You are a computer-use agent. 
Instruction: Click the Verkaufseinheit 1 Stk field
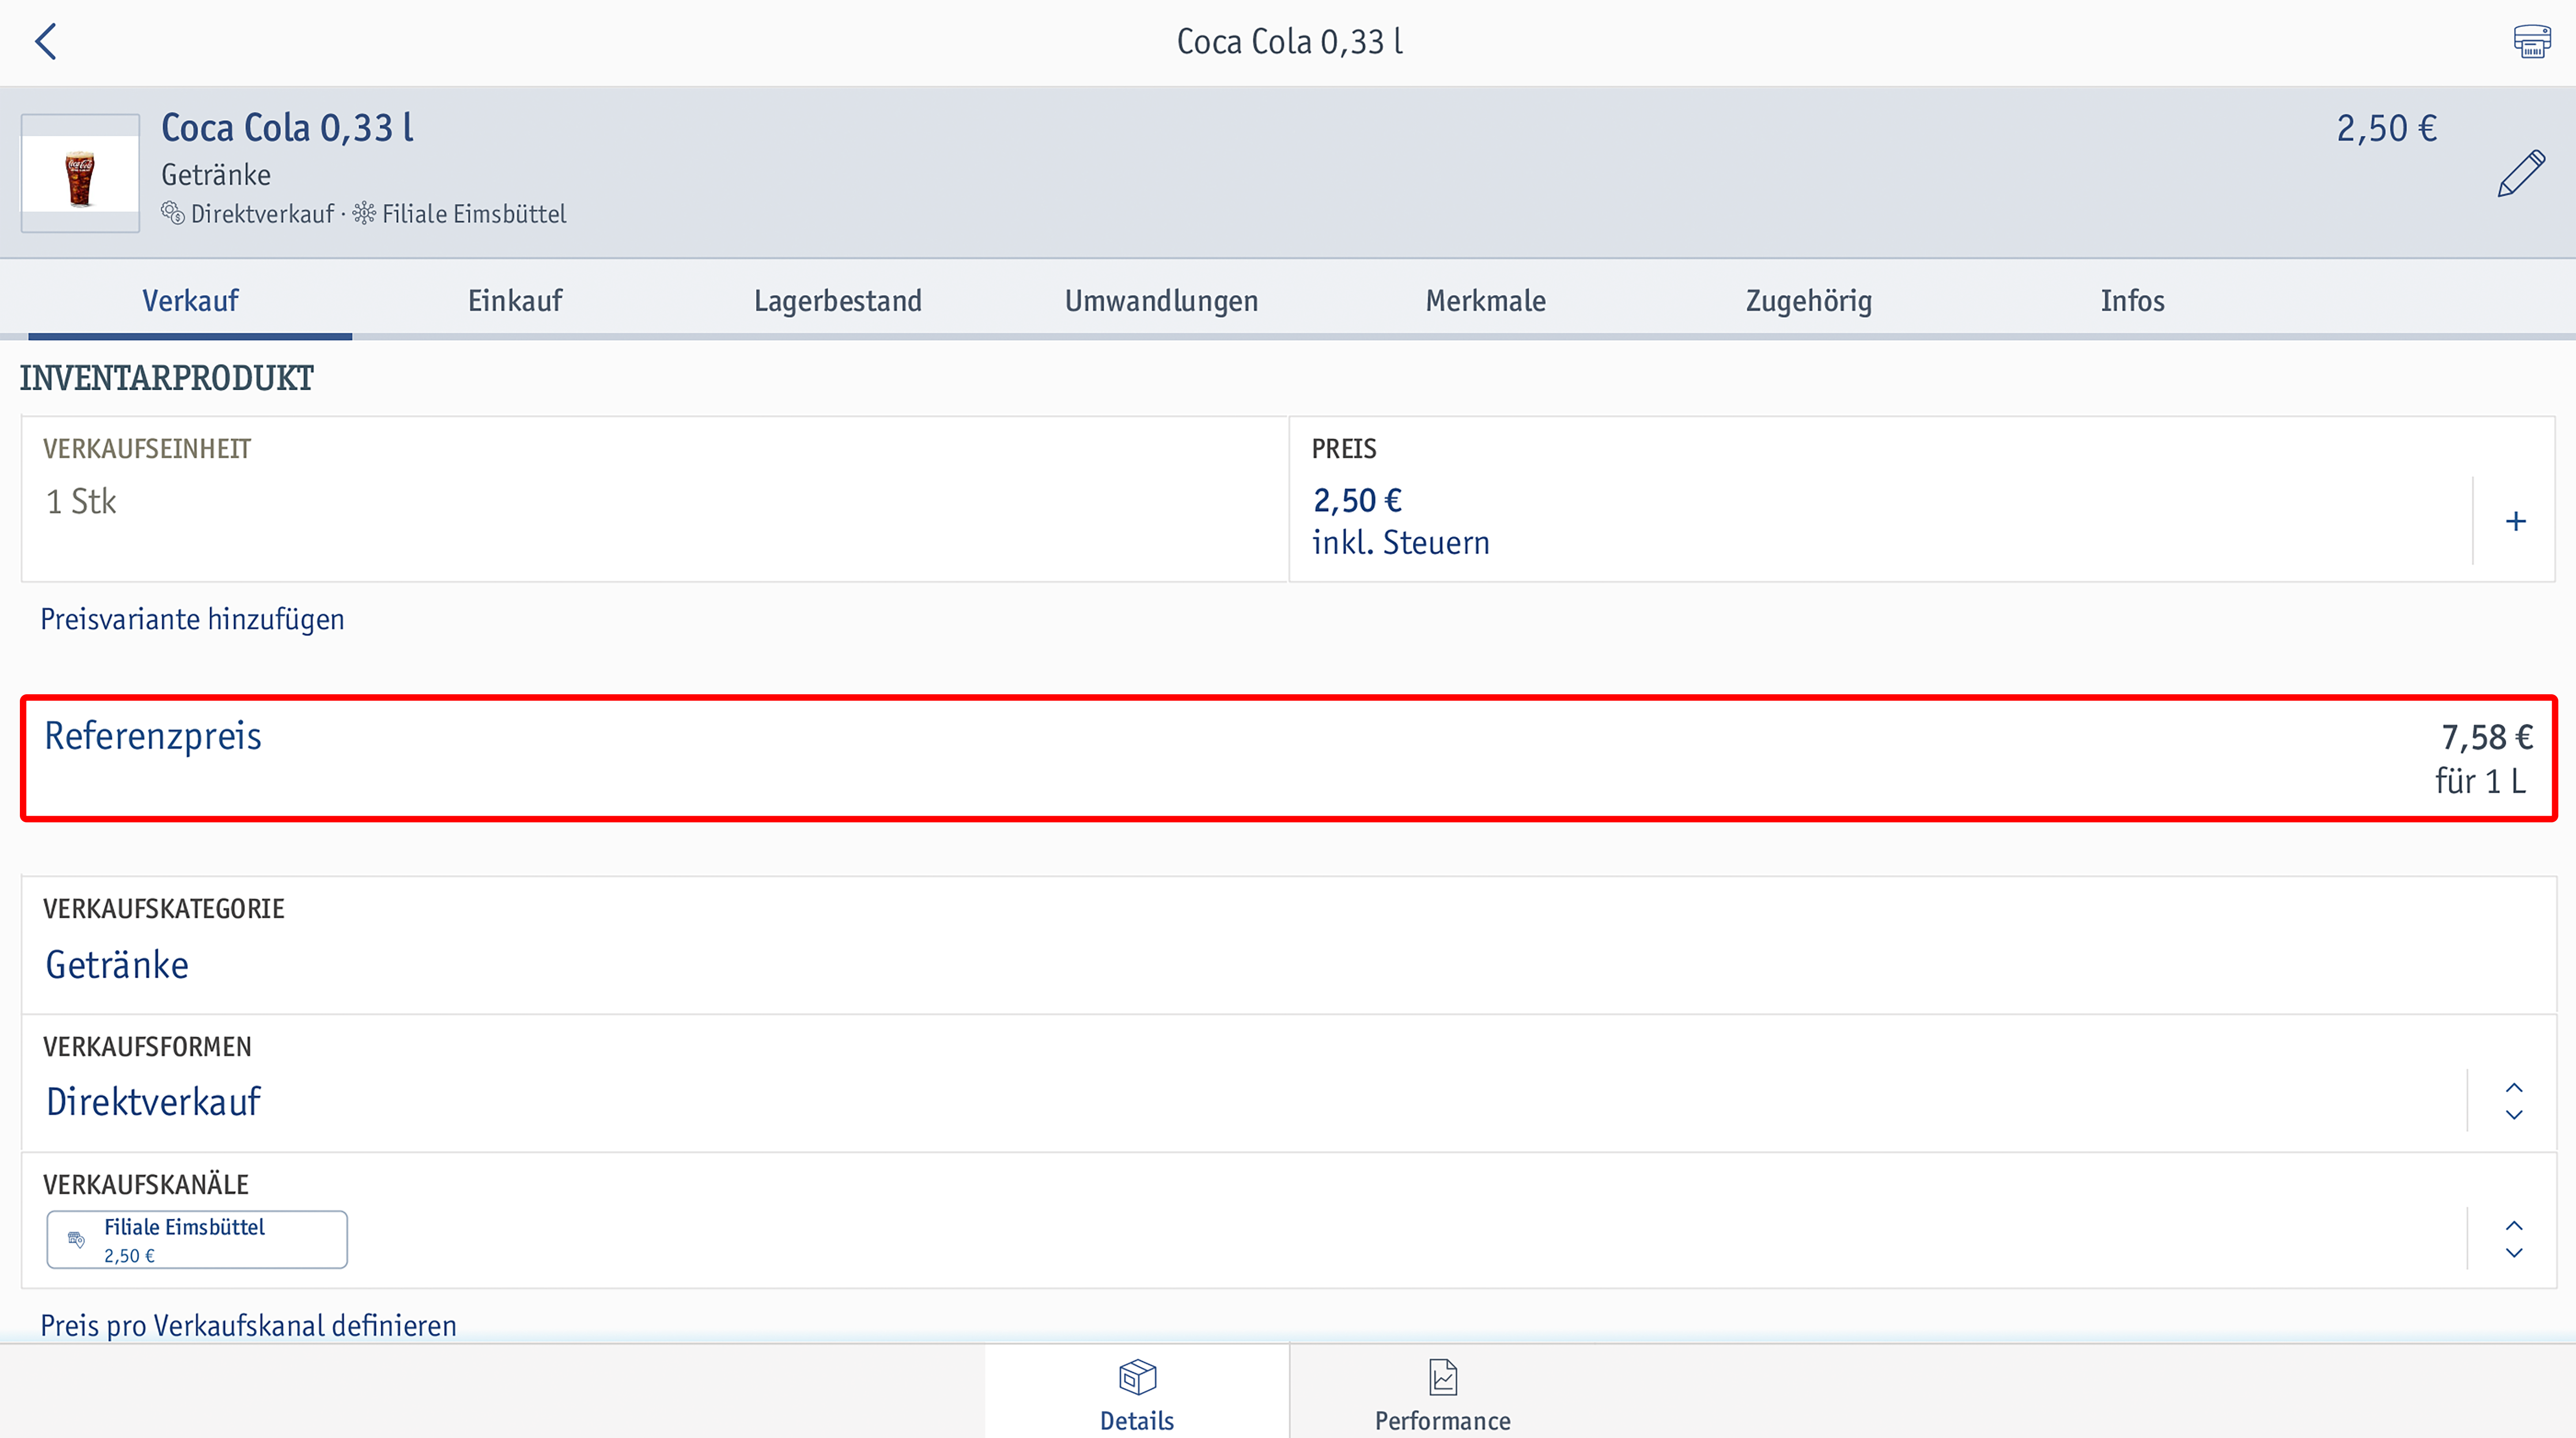[655, 499]
